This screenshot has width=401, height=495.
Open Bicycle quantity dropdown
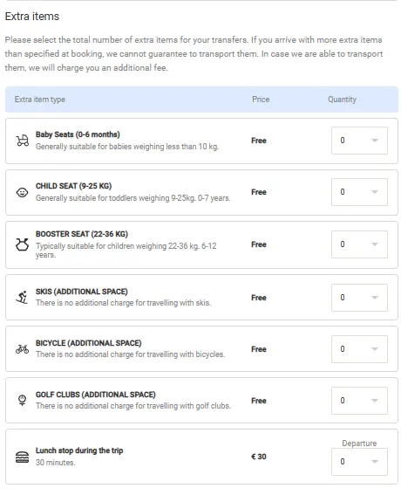(359, 349)
